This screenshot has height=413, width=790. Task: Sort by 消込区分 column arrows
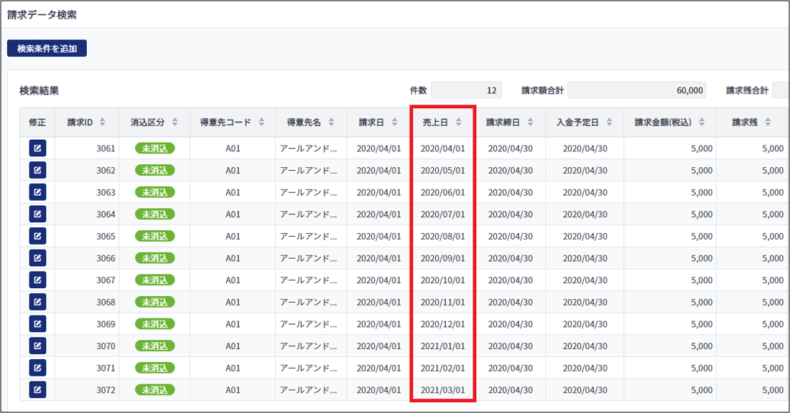175,122
